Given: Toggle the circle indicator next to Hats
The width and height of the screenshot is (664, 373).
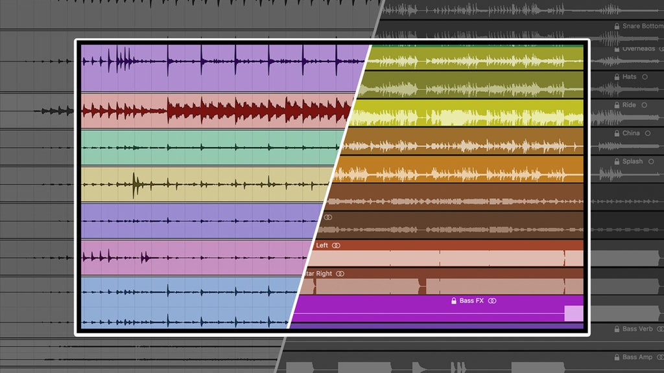Looking at the screenshot, I should (645, 77).
